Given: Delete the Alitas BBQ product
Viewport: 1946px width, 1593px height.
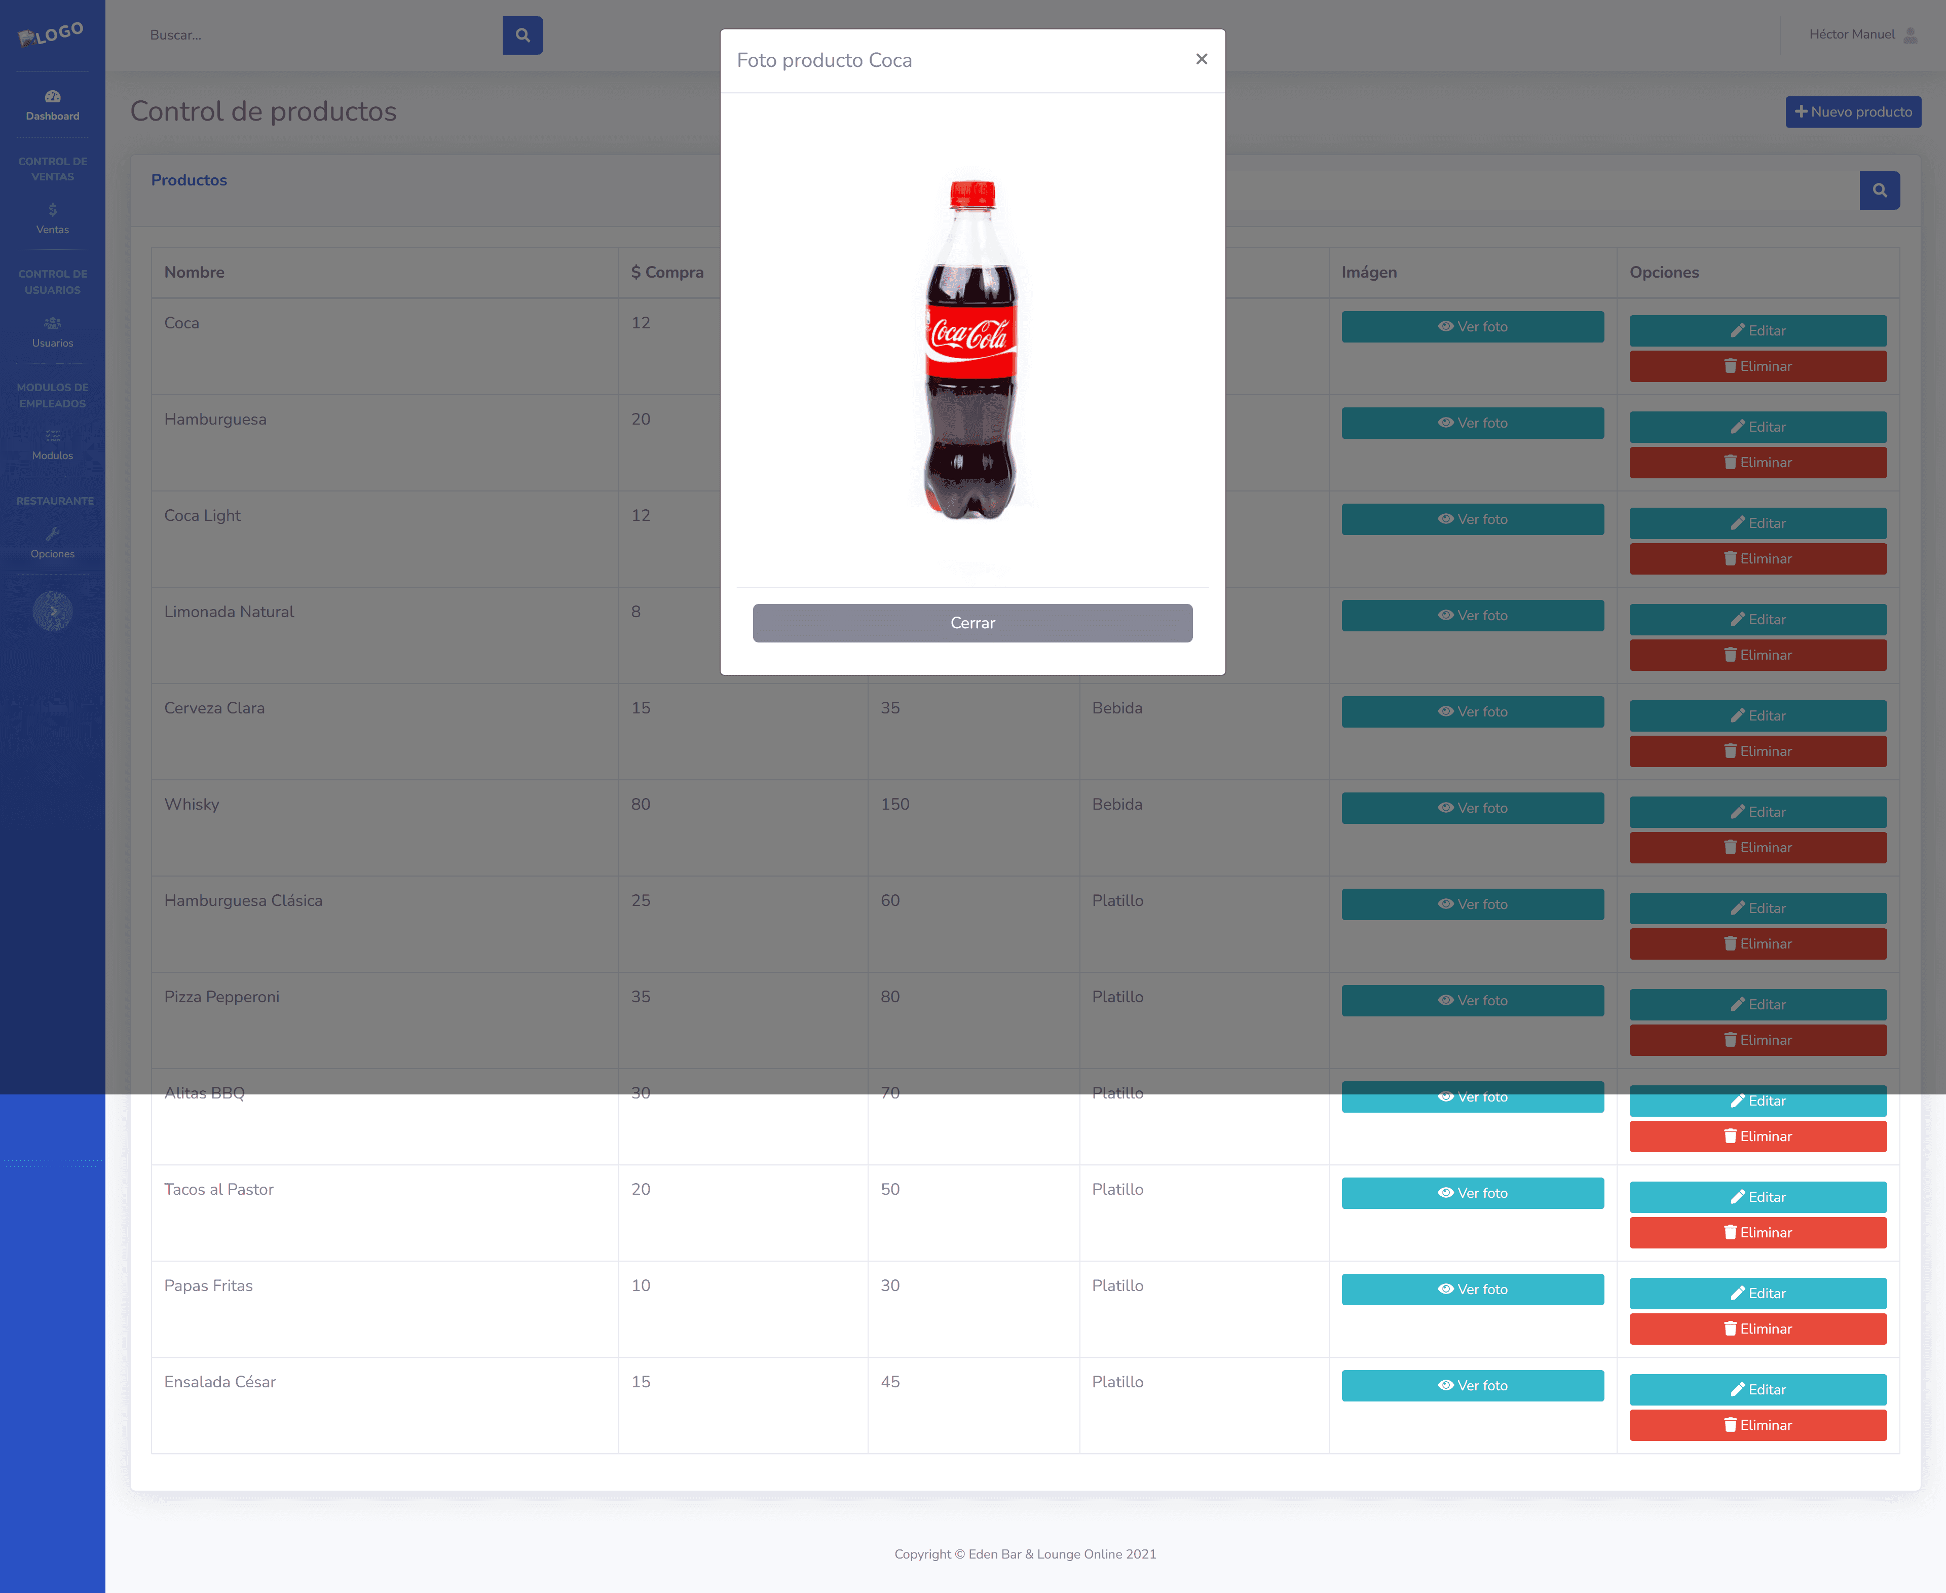Looking at the screenshot, I should click(x=1758, y=1137).
